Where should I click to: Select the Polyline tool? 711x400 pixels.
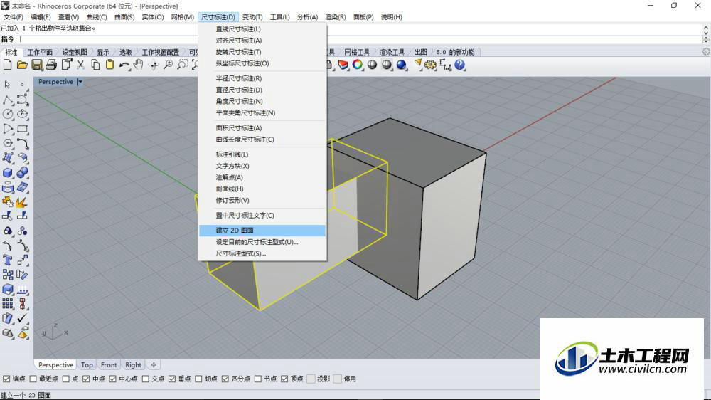(x=7, y=100)
